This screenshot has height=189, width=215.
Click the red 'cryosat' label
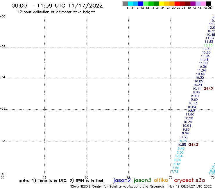click(184, 181)
